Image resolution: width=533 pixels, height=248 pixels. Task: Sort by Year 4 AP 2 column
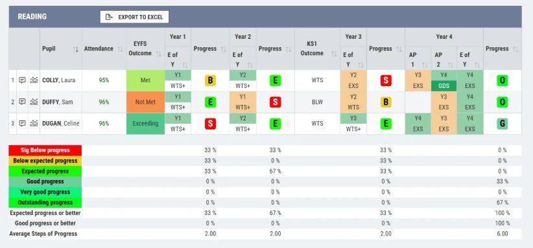point(451,65)
